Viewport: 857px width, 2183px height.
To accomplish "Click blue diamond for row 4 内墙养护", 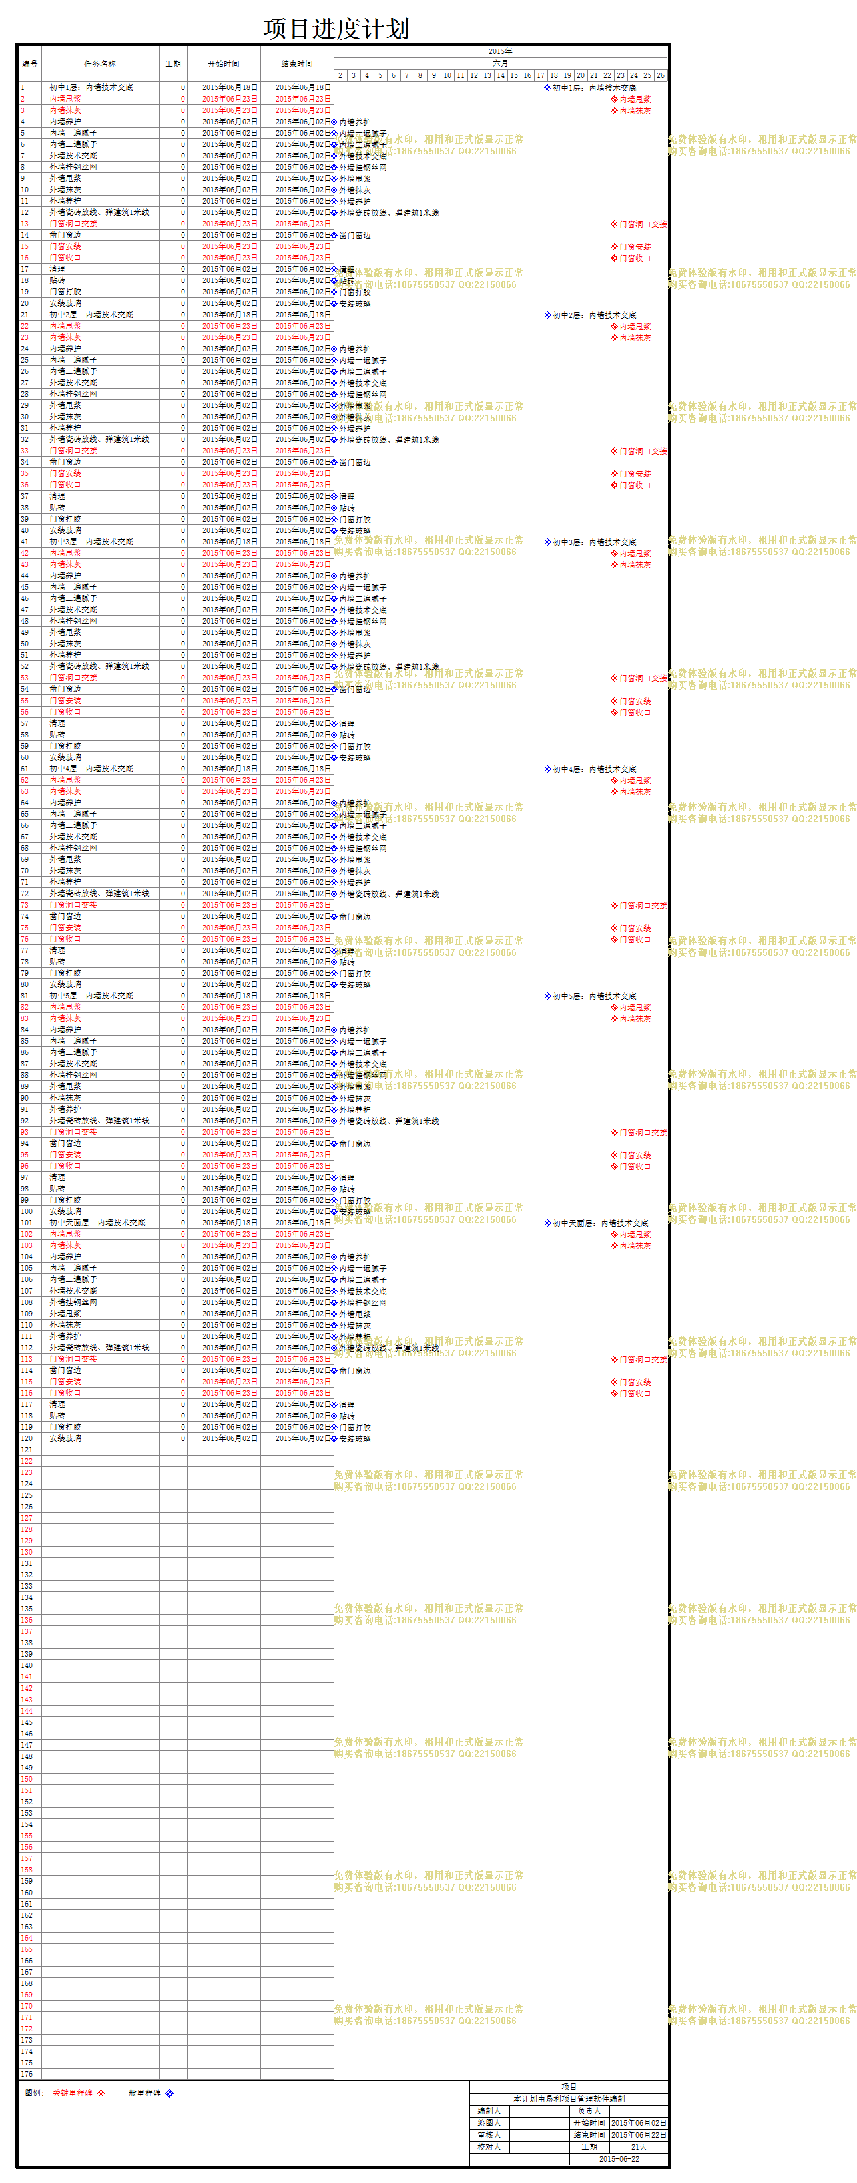I will [334, 122].
